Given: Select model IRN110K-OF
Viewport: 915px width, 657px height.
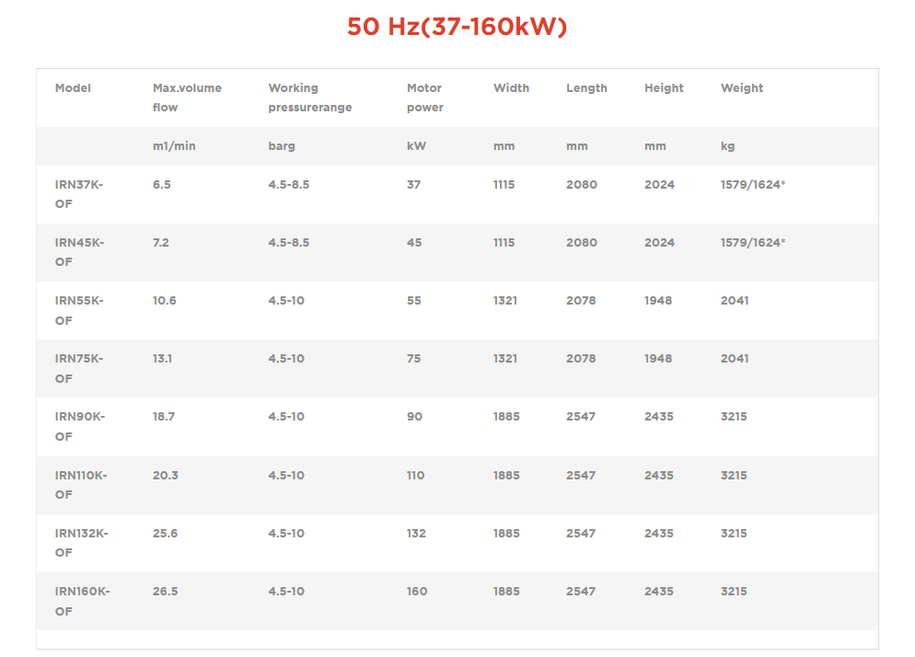Looking at the screenshot, I should (x=81, y=485).
